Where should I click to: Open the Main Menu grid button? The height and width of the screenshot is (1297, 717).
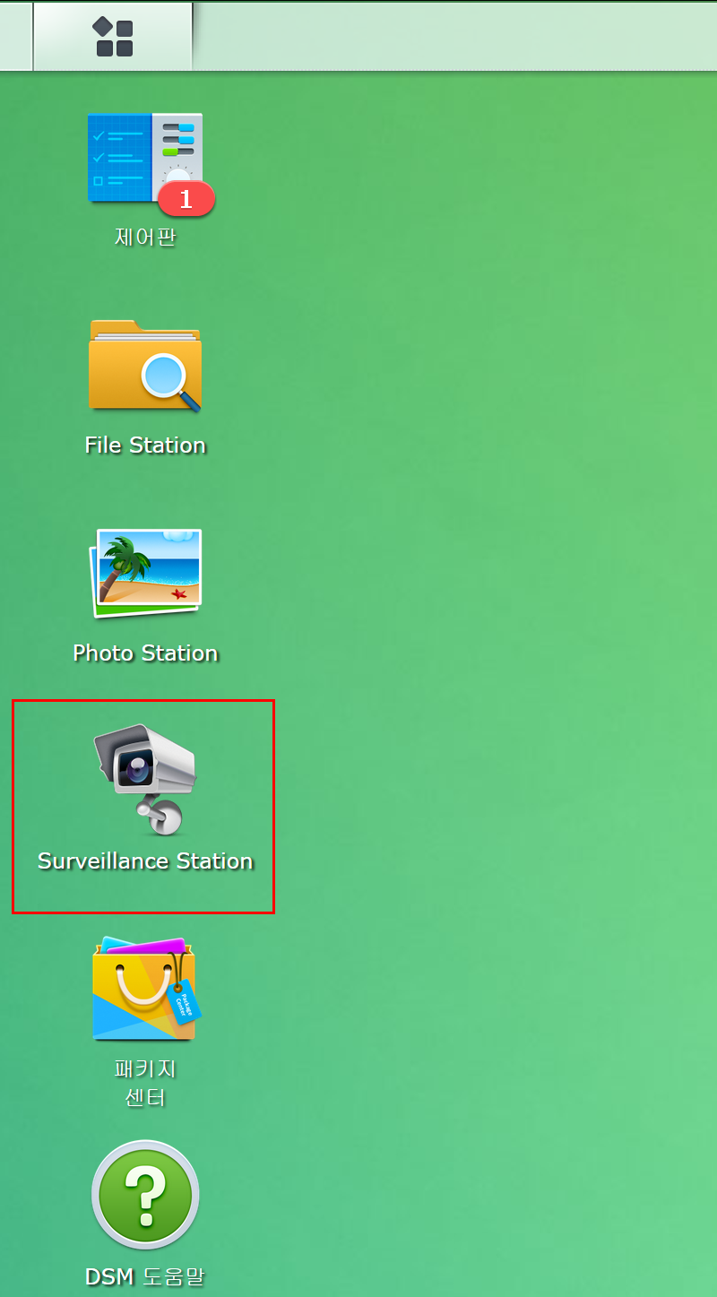click(113, 37)
